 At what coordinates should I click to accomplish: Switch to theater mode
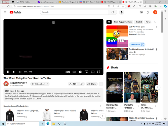[93, 72]
